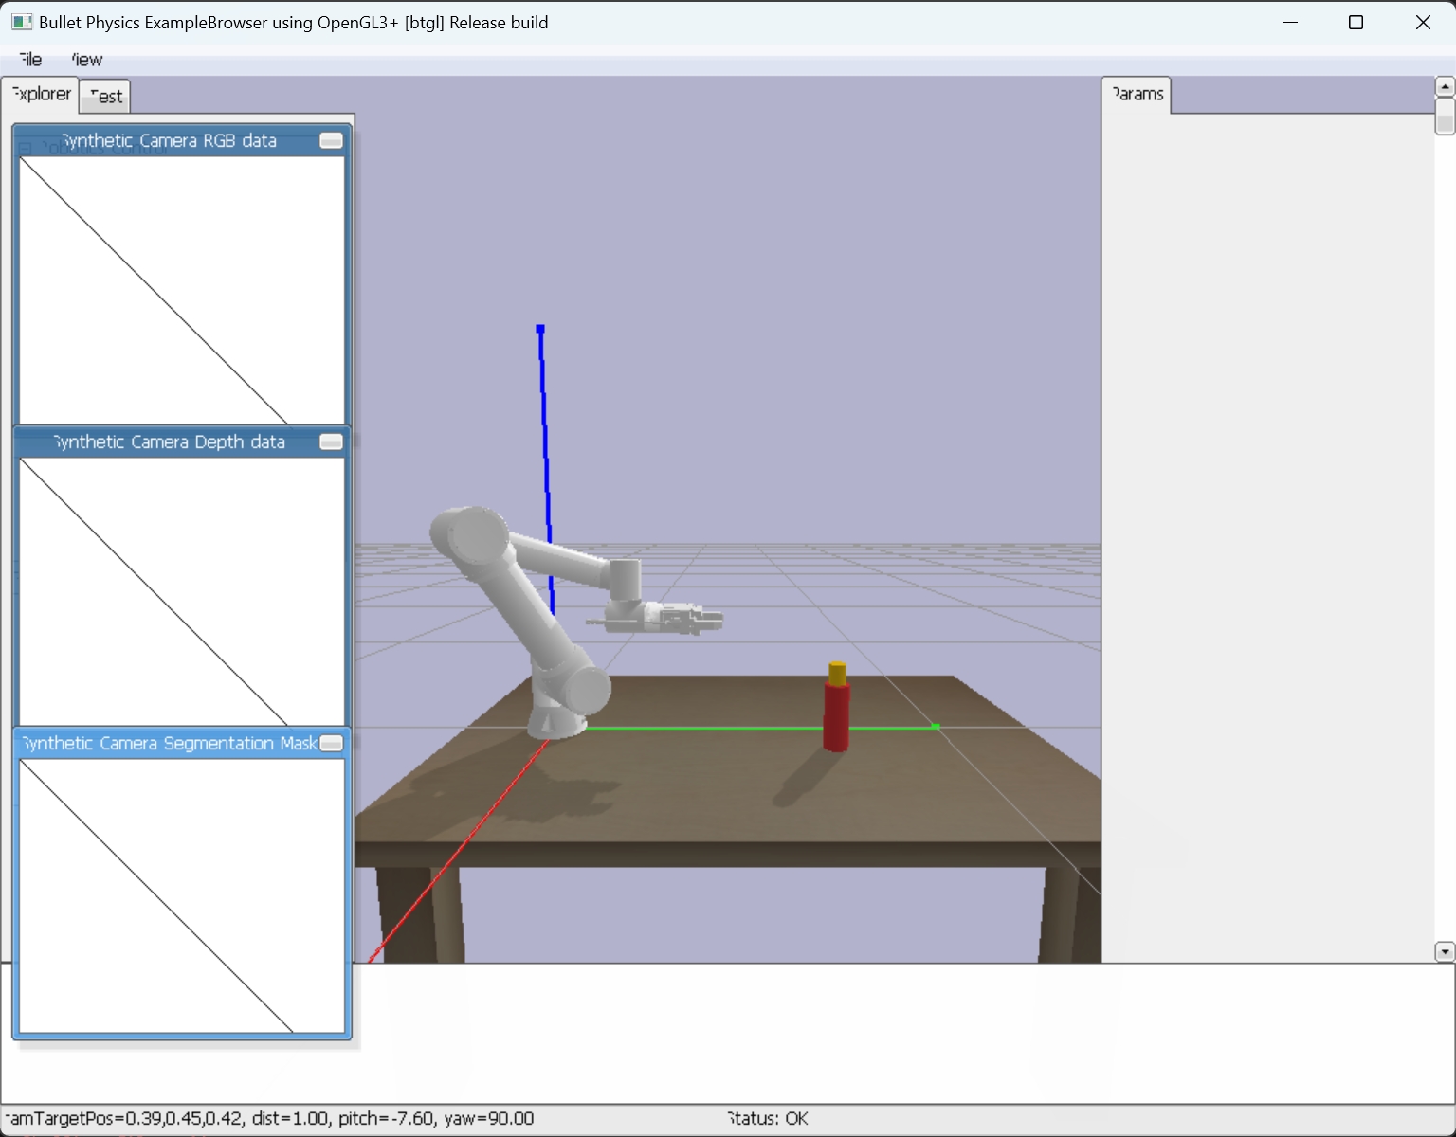Open the File menu

(x=30, y=60)
